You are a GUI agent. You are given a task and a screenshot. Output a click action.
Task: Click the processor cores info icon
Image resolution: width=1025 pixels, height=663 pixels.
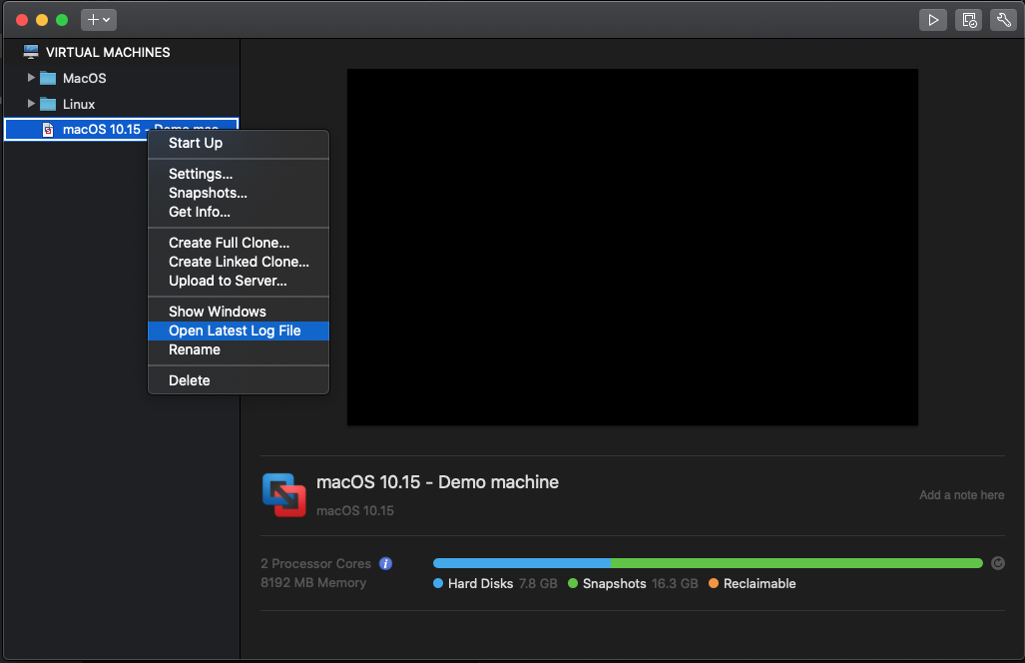pos(385,563)
